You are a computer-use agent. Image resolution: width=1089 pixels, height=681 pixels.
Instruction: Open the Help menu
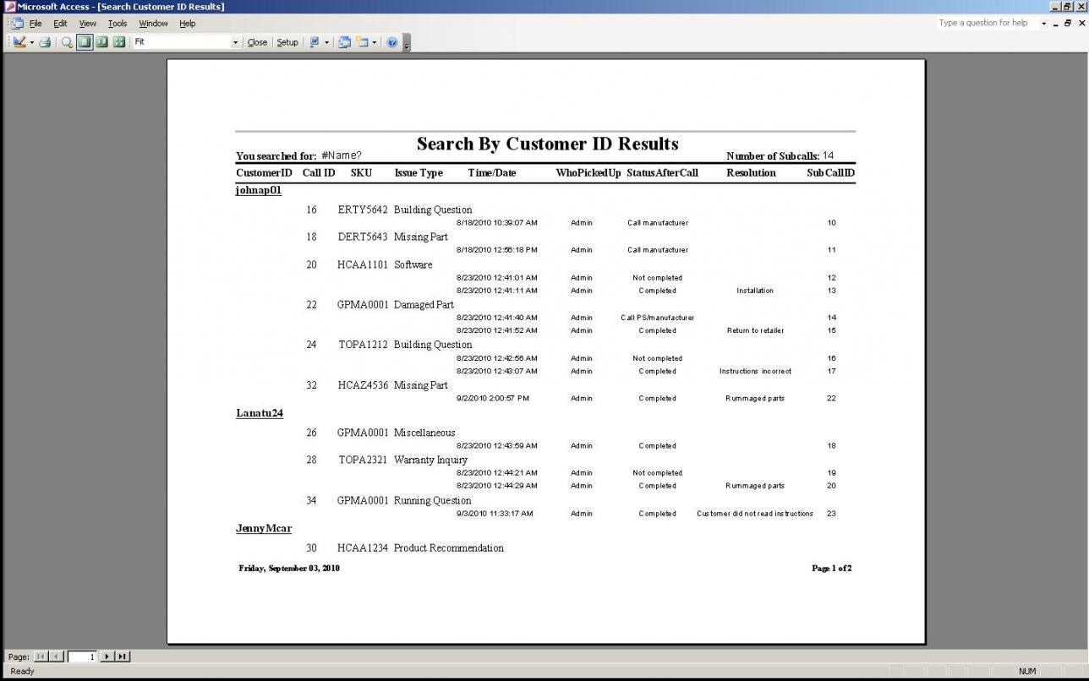188,24
